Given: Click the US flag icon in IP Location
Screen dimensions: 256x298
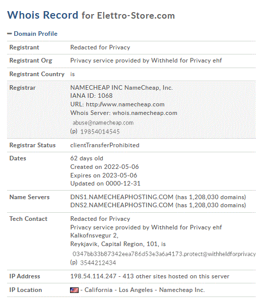Looking at the screenshot, I should [x=74, y=290].
